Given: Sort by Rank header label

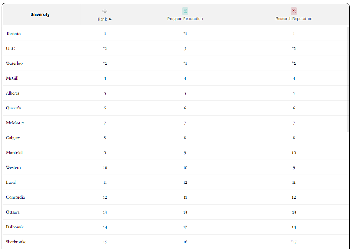Looking at the screenshot, I should click(x=102, y=19).
